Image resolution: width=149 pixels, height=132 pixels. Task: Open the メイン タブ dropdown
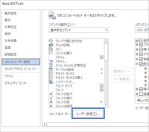(142, 30)
